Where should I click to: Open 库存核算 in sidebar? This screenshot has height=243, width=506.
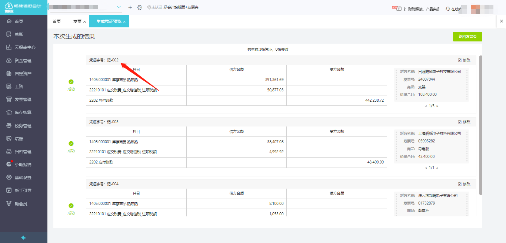point(24,112)
